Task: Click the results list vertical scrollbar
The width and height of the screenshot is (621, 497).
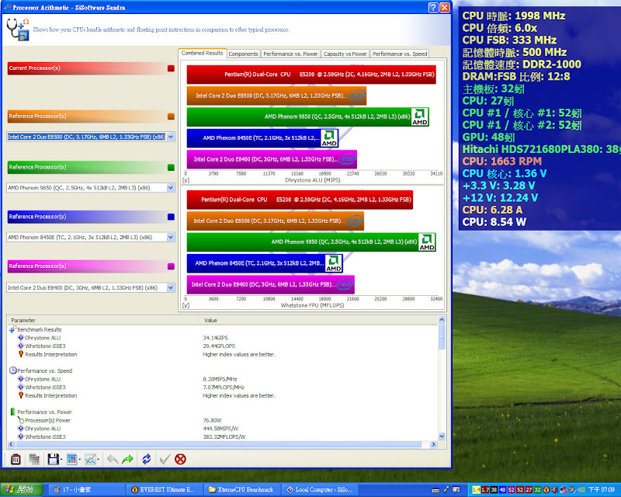Action: (x=442, y=381)
